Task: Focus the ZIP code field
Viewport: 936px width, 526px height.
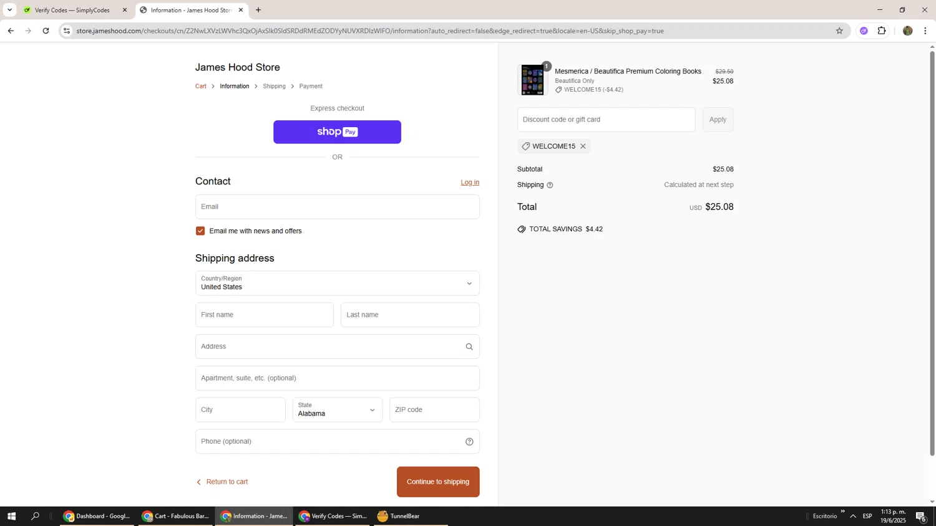Action: 434,410
